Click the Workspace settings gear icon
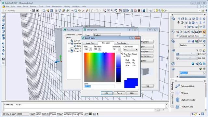The image size is (208, 117). [x=33, y=11]
